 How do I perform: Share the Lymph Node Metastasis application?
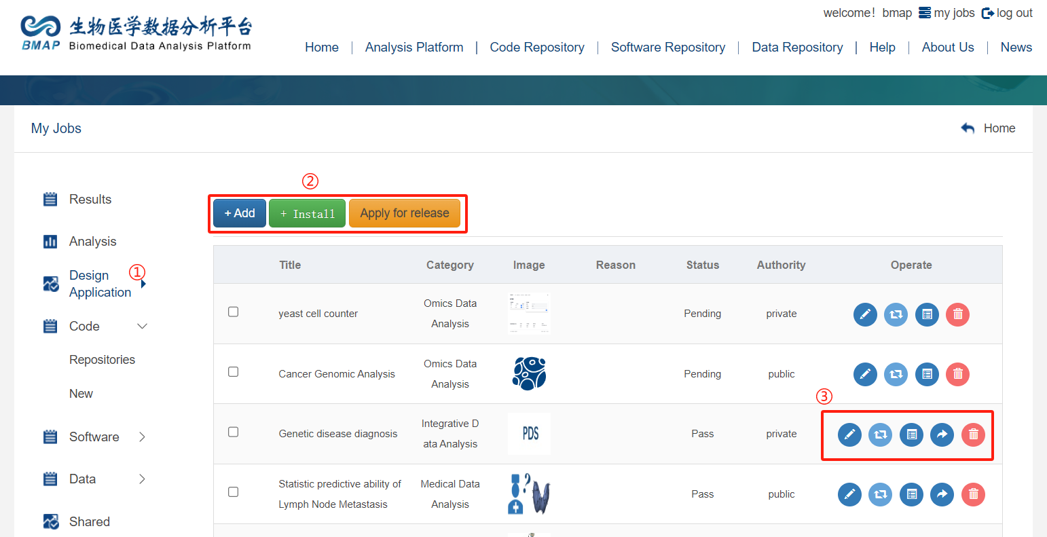(x=942, y=494)
